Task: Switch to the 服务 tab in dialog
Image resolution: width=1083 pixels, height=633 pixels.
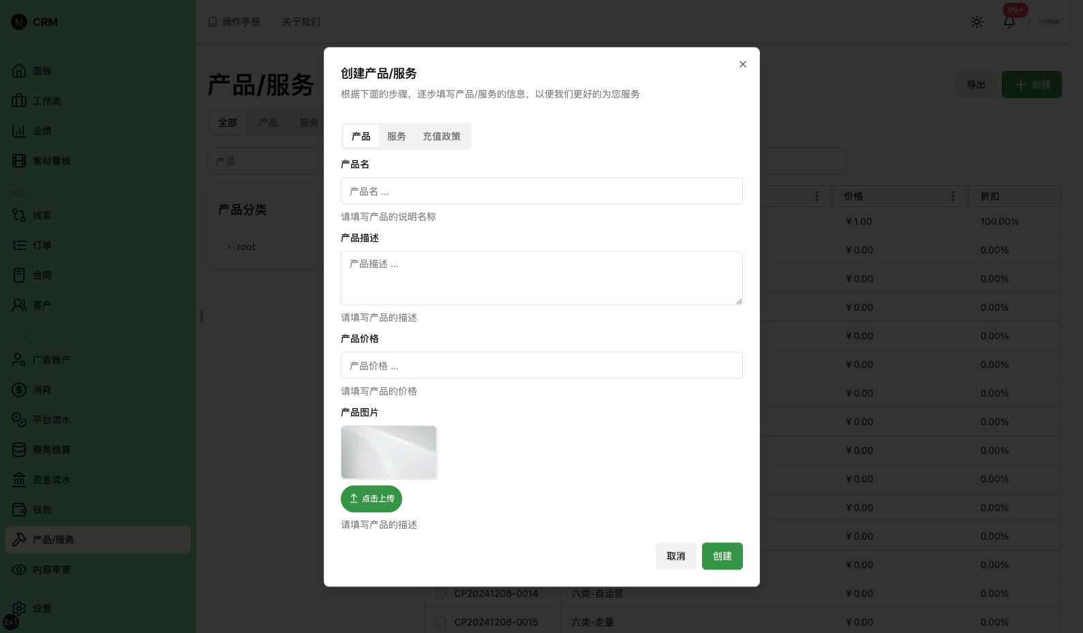Action: (x=396, y=136)
